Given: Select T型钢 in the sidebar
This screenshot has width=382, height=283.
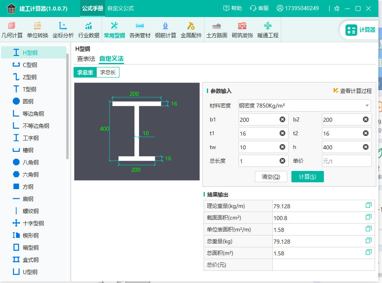Looking at the screenshot, I should [x=34, y=89].
